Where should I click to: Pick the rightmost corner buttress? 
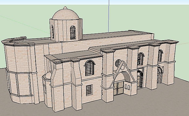click(x=170, y=63)
